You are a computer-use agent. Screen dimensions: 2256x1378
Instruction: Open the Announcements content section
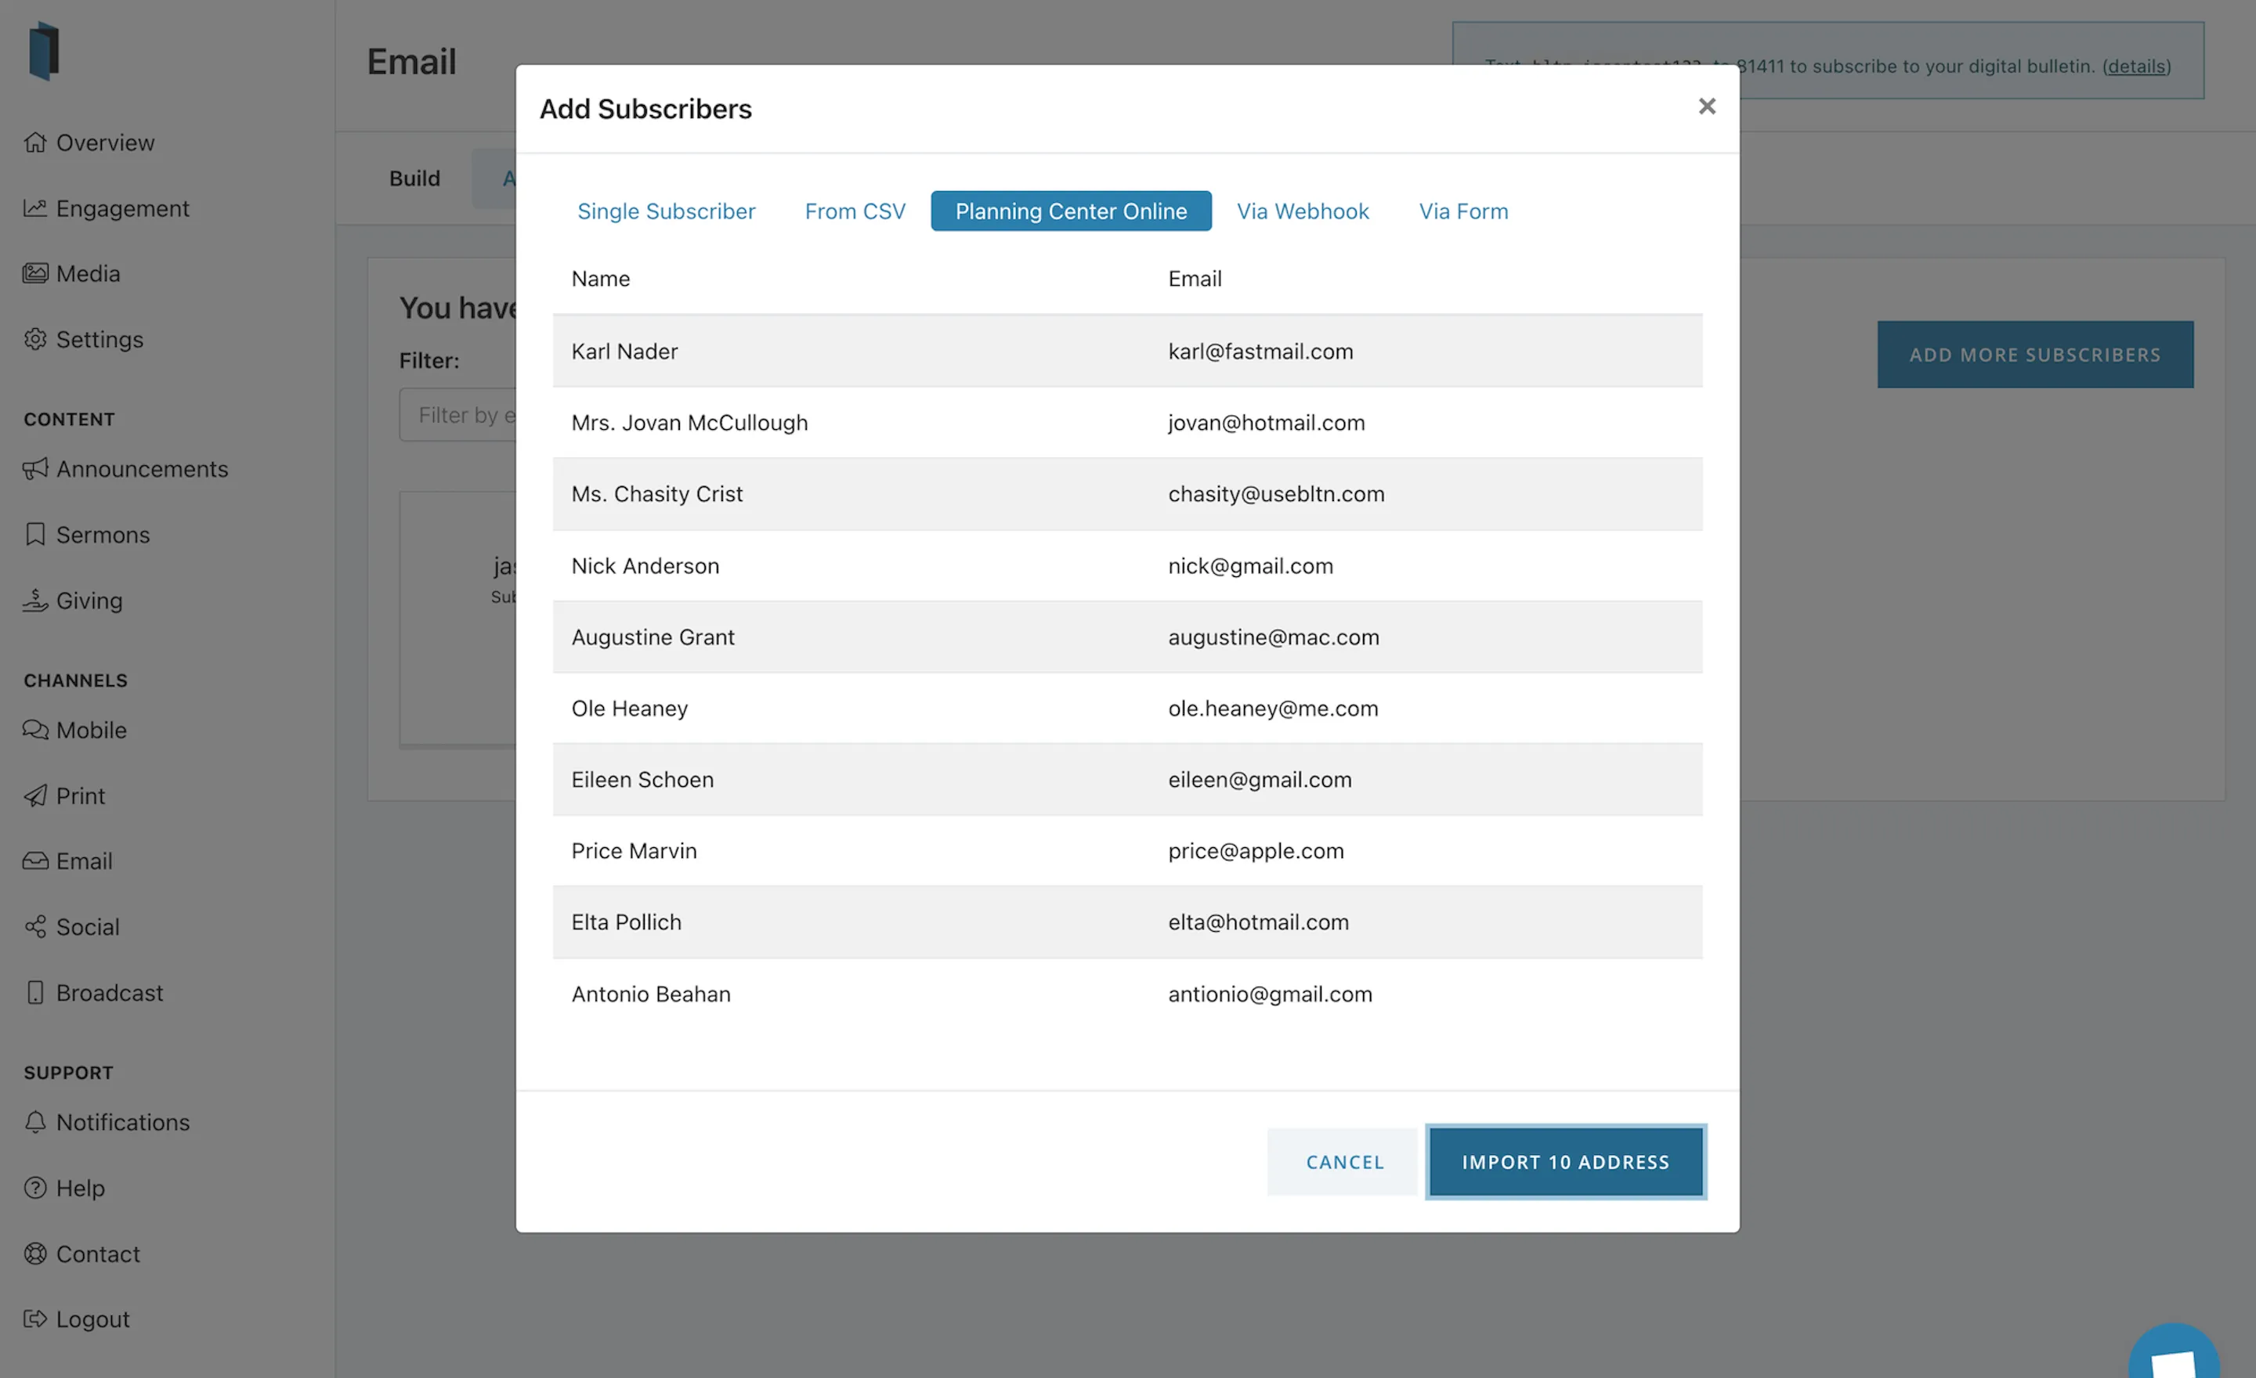142,468
